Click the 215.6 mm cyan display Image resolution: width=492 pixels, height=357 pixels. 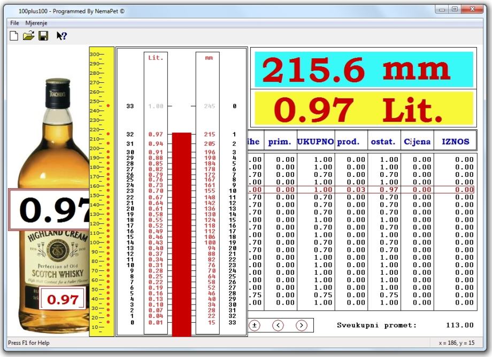[x=364, y=70]
